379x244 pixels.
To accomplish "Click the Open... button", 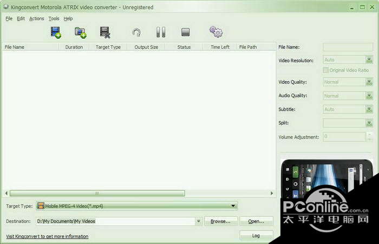I will [256, 221].
